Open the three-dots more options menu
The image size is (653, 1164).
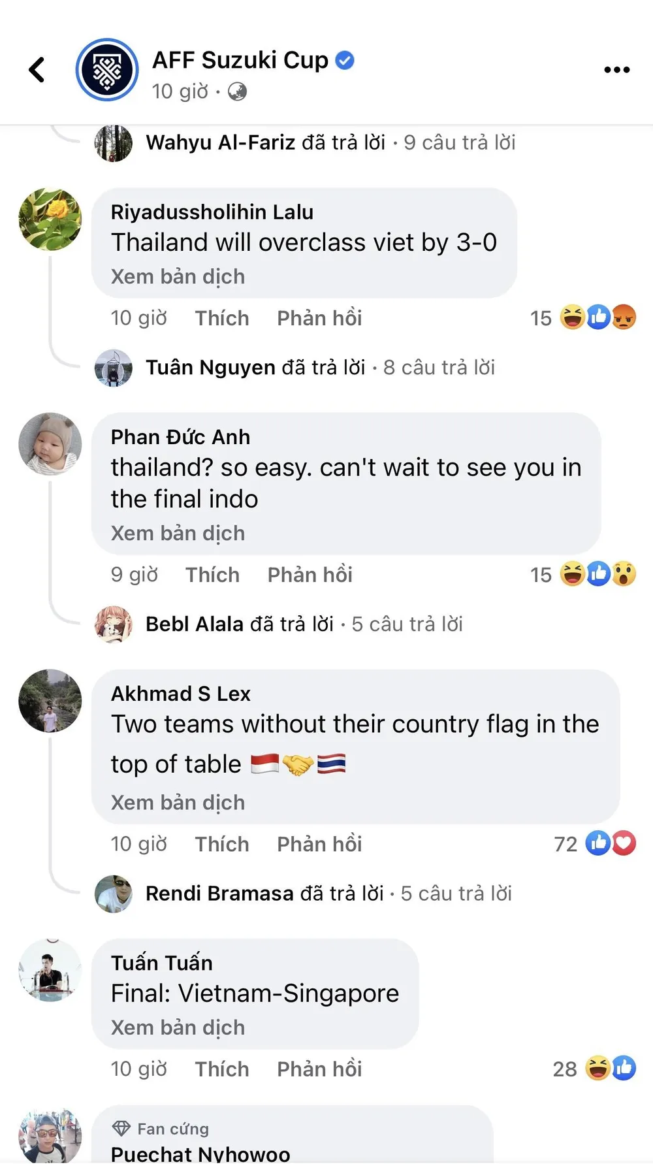(x=616, y=70)
